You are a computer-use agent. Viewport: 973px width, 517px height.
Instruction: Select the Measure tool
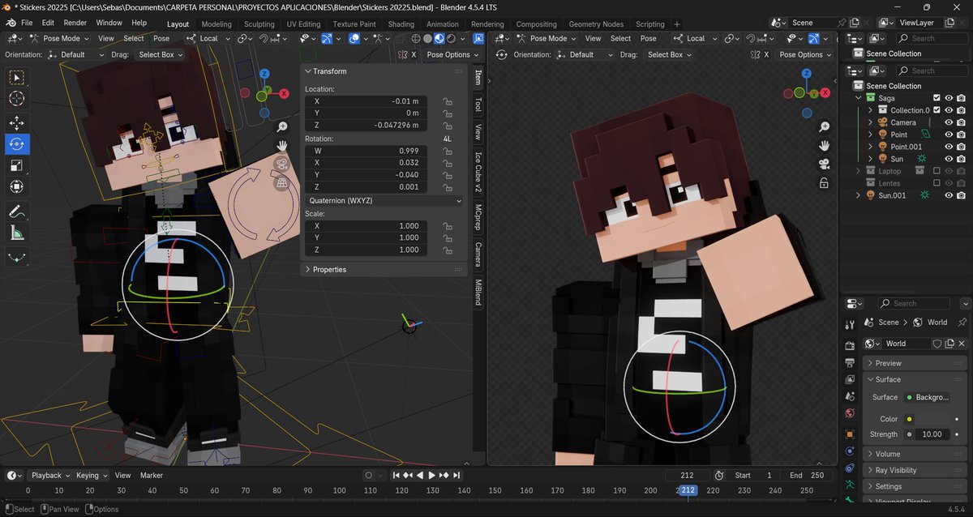tap(17, 233)
